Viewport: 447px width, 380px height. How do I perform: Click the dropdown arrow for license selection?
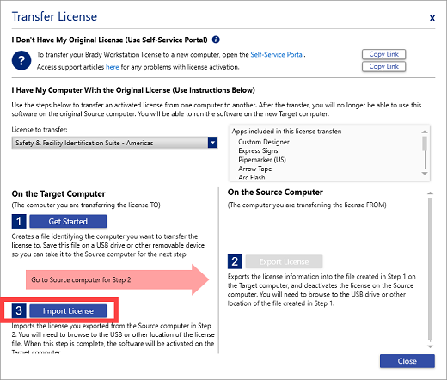tap(212, 143)
